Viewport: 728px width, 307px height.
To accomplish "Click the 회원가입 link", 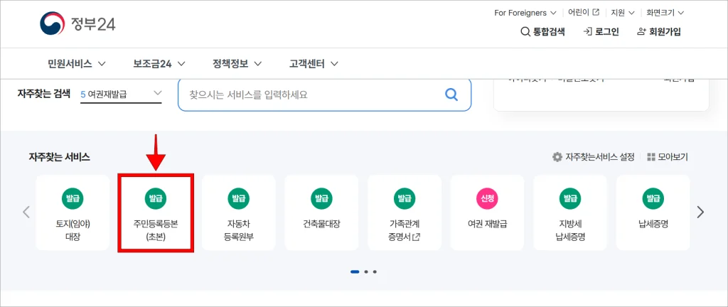I will point(659,32).
